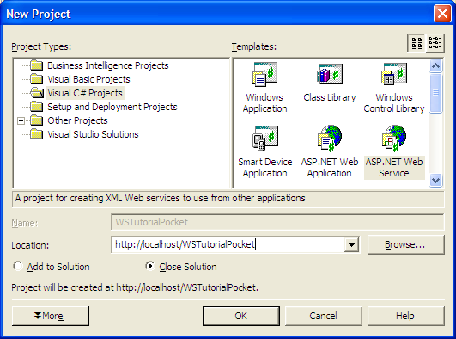The height and width of the screenshot is (339, 456).
Task: Open the Location dropdown list
Action: [x=351, y=245]
